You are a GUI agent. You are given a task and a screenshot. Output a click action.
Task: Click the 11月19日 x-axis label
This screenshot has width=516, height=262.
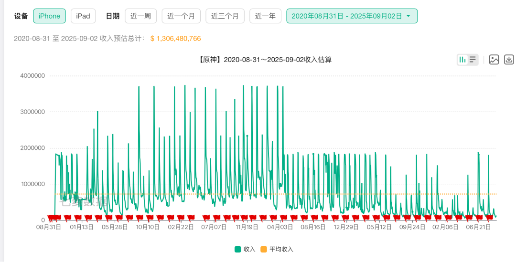pos(247,227)
